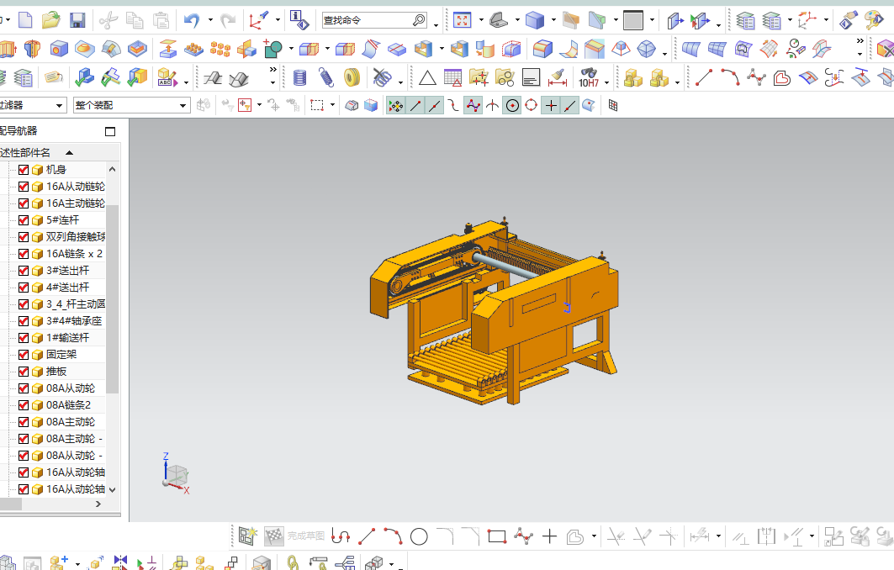Toggle checkbox for 3#送出杆
894x570 pixels.
tap(24, 271)
